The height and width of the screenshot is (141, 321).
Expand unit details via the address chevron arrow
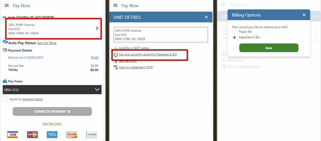tap(97, 28)
